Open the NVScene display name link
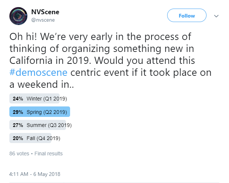 click(45, 12)
